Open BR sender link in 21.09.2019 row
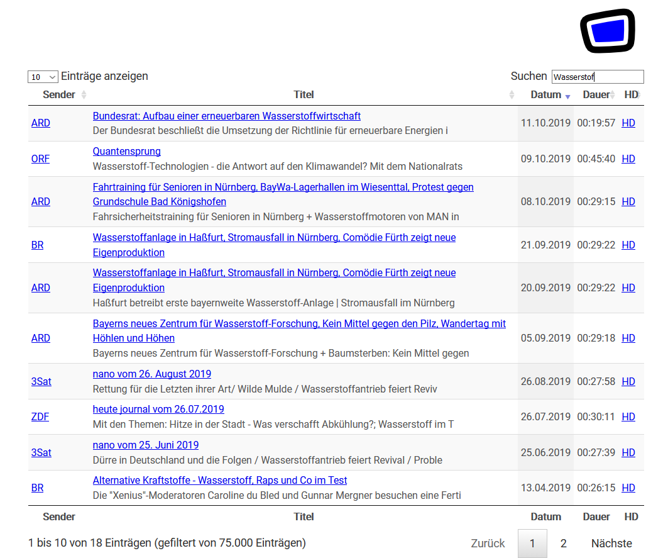 point(38,245)
